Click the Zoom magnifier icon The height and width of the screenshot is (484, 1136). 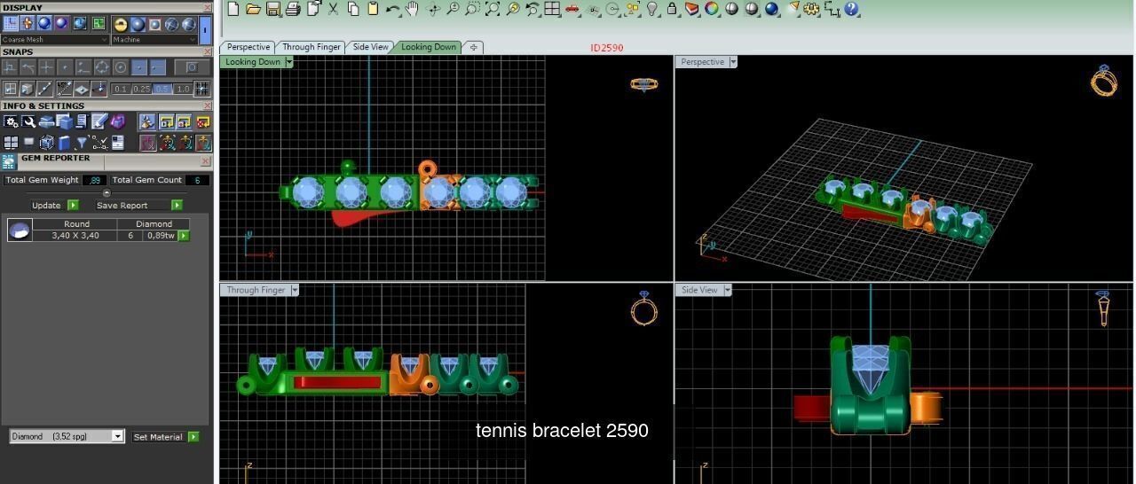click(453, 9)
